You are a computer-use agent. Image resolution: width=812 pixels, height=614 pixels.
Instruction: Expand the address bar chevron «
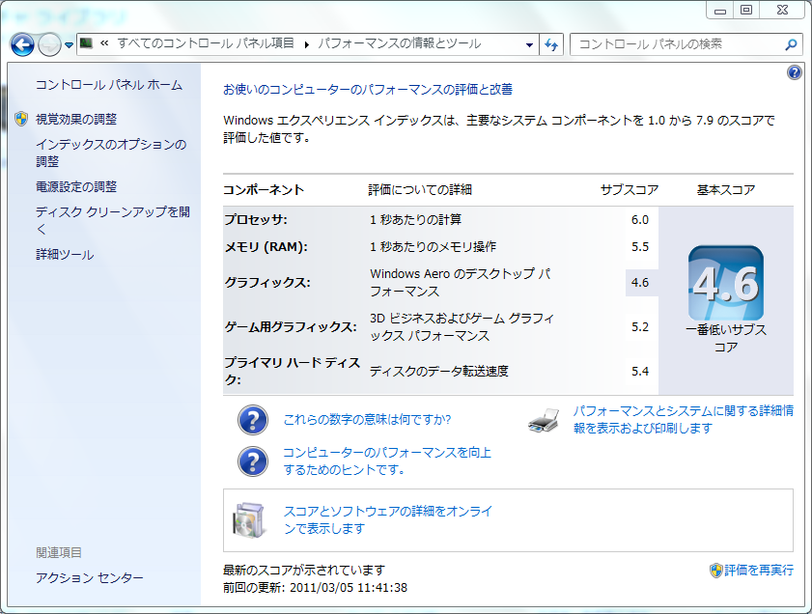point(104,43)
